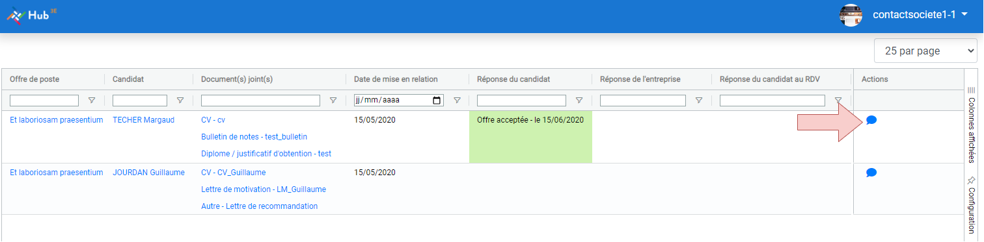Open chat icon for JOURDAN Guillaume row

[871, 173]
